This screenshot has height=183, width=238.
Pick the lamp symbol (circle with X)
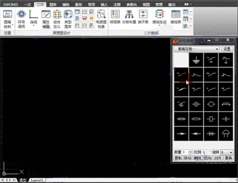coord(196,104)
